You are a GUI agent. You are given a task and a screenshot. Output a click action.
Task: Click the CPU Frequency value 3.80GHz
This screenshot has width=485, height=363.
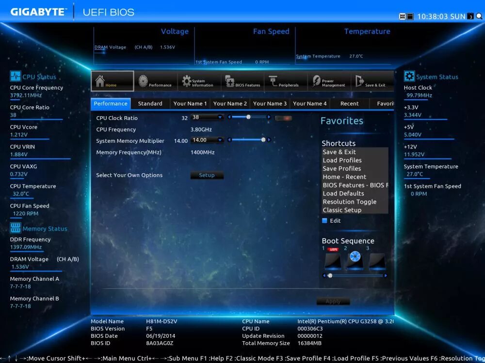point(201,130)
